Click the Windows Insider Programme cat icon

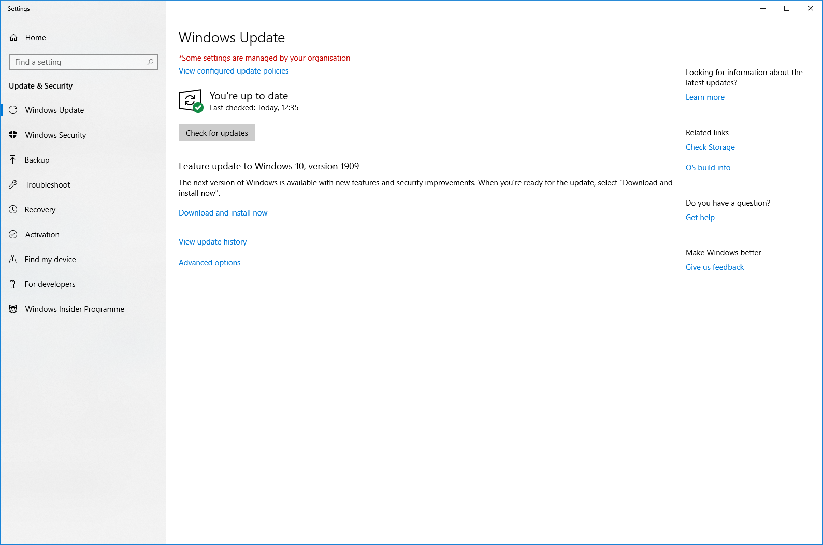[13, 309]
